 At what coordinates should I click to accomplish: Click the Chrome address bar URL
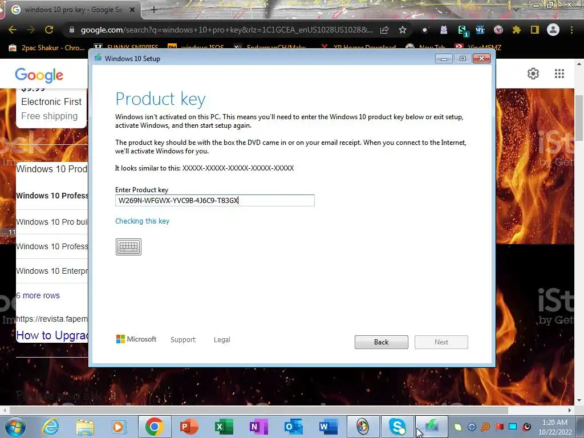tap(227, 30)
